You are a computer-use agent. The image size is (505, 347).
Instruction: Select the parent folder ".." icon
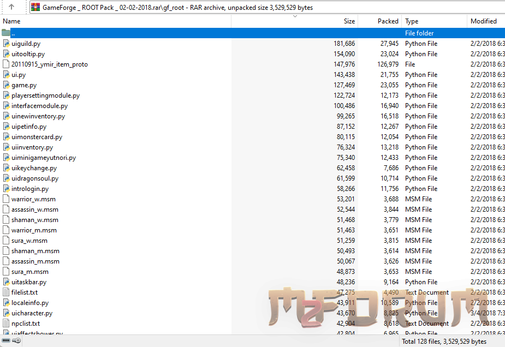[6, 33]
